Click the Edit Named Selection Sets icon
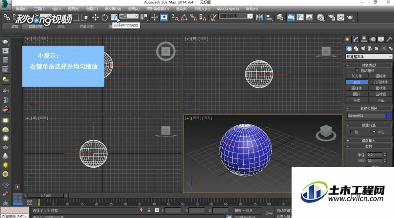Screen dimensions: 394x218 (213, 17)
